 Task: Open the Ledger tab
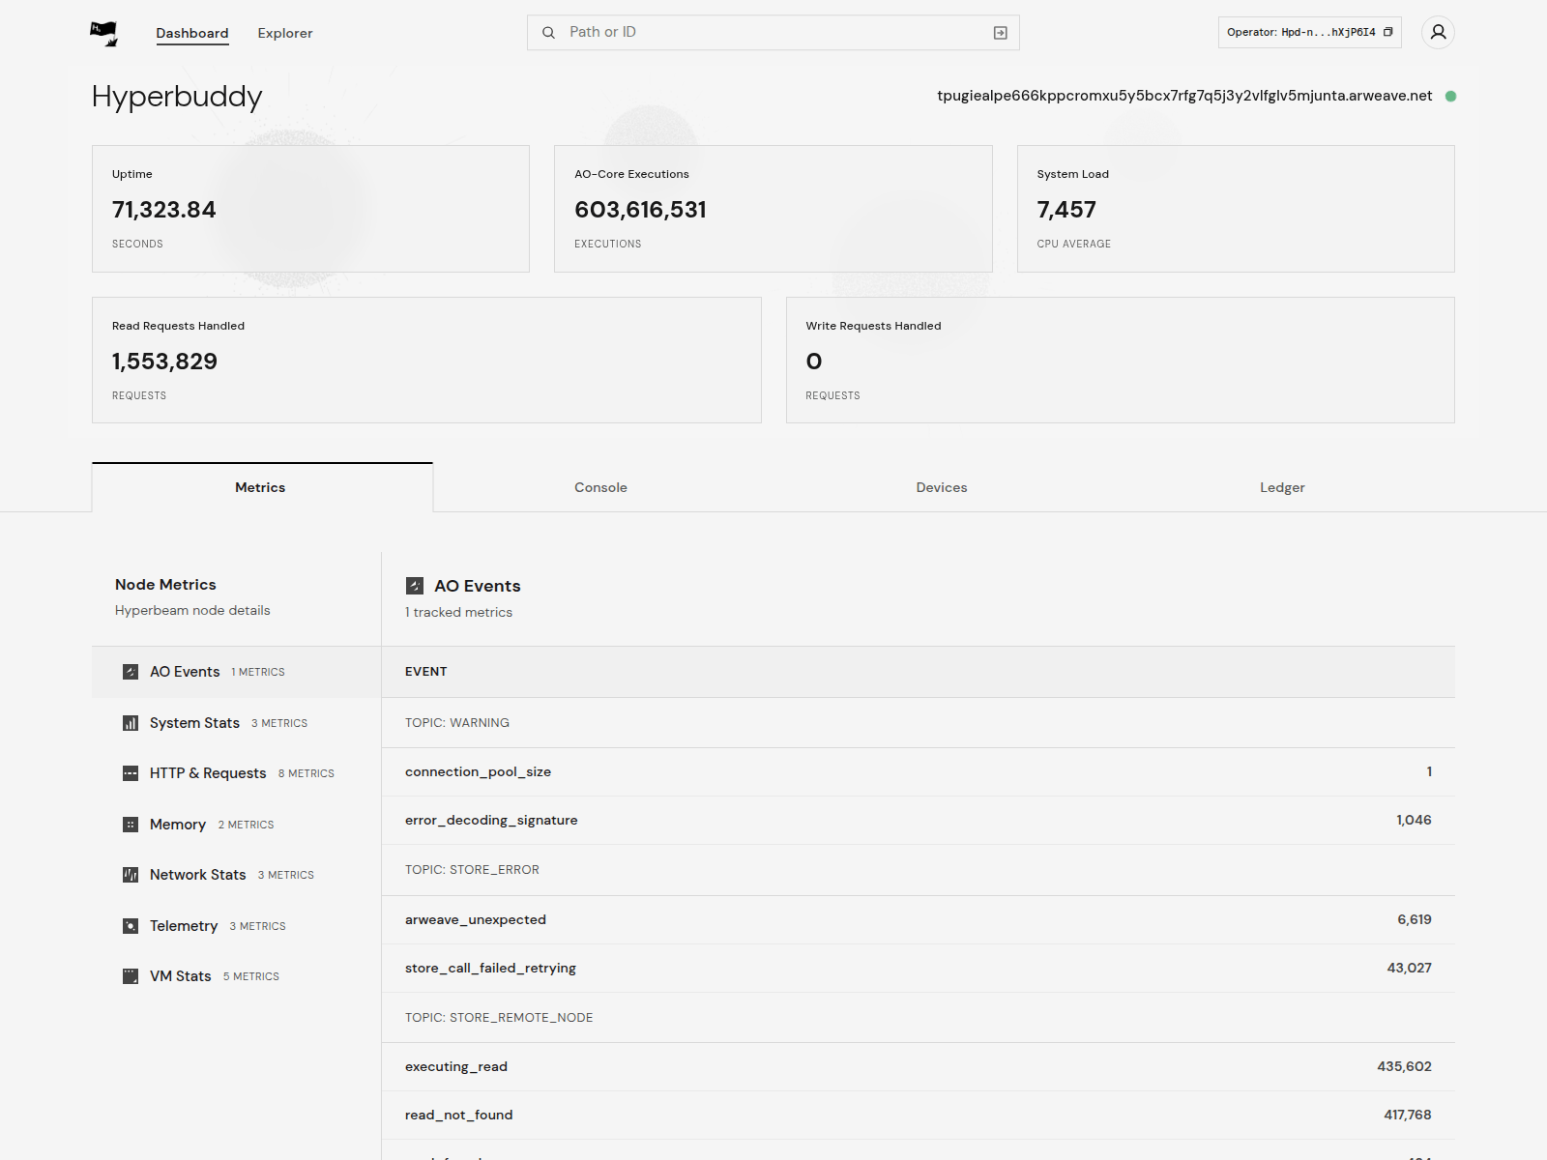pyautogui.click(x=1282, y=487)
